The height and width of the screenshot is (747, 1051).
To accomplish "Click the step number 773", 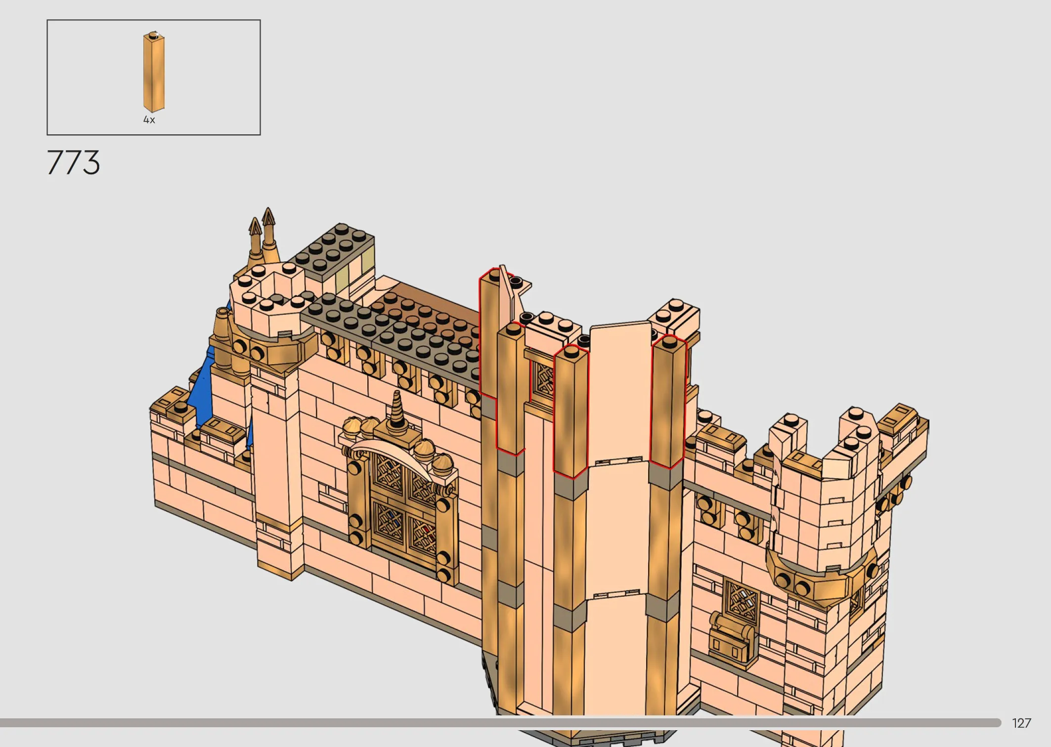I will tap(74, 163).
